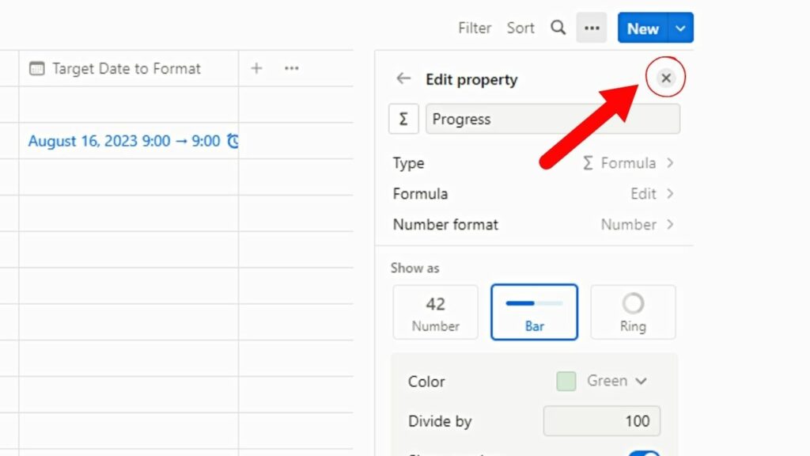Select the Bar display option
Image resolution: width=810 pixels, height=456 pixels.
pos(534,312)
